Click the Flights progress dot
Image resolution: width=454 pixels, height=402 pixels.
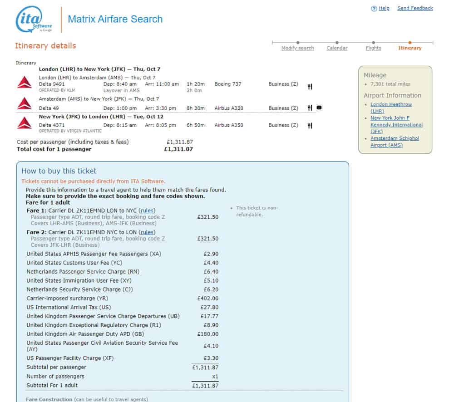pyautogui.click(x=373, y=43)
